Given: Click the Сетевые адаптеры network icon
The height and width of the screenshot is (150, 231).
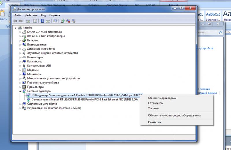Looking at the screenshot, I should [24, 91].
